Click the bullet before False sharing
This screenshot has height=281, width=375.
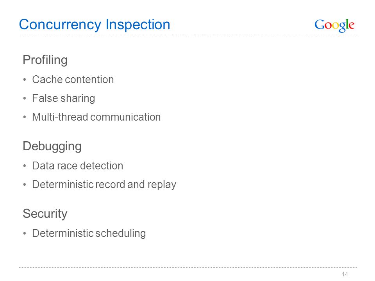pos(24,98)
